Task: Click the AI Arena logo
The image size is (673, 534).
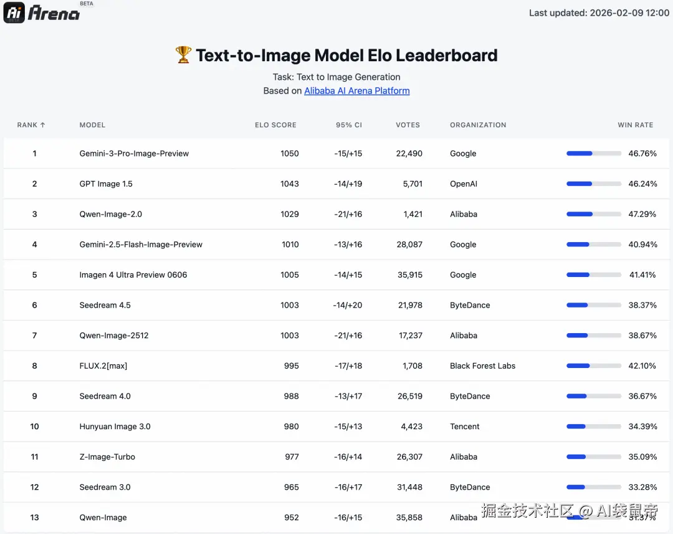Action: [42, 12]
